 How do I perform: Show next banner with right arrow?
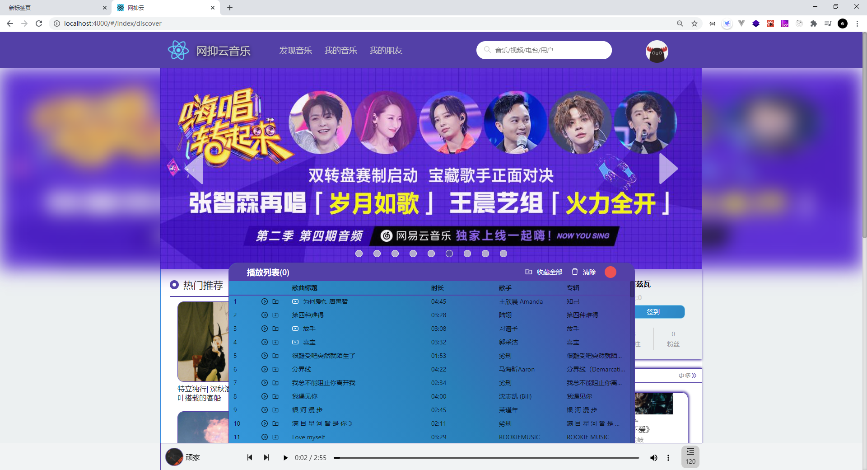(x=669, y=169)
